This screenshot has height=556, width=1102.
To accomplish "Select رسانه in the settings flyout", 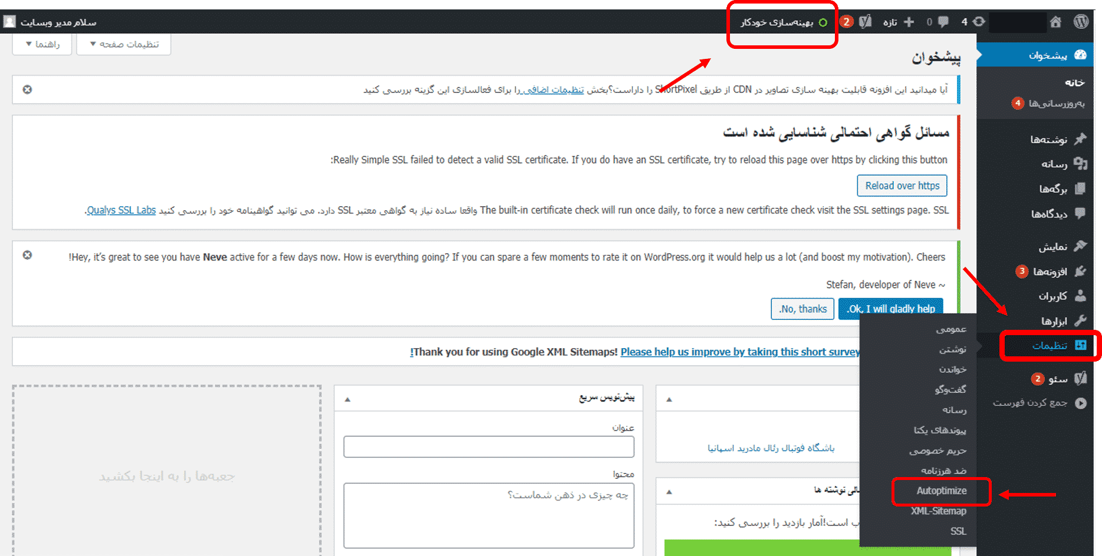I will 954,410.
